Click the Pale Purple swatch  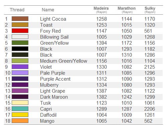[20, 73]
